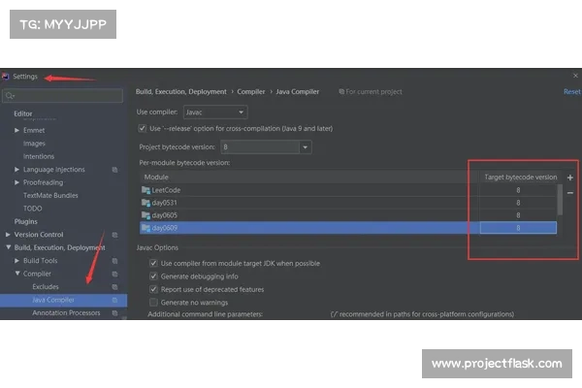Click day0531 target bytecode value 8
This screenshot has width=582, height=388.
coord(518,203)
